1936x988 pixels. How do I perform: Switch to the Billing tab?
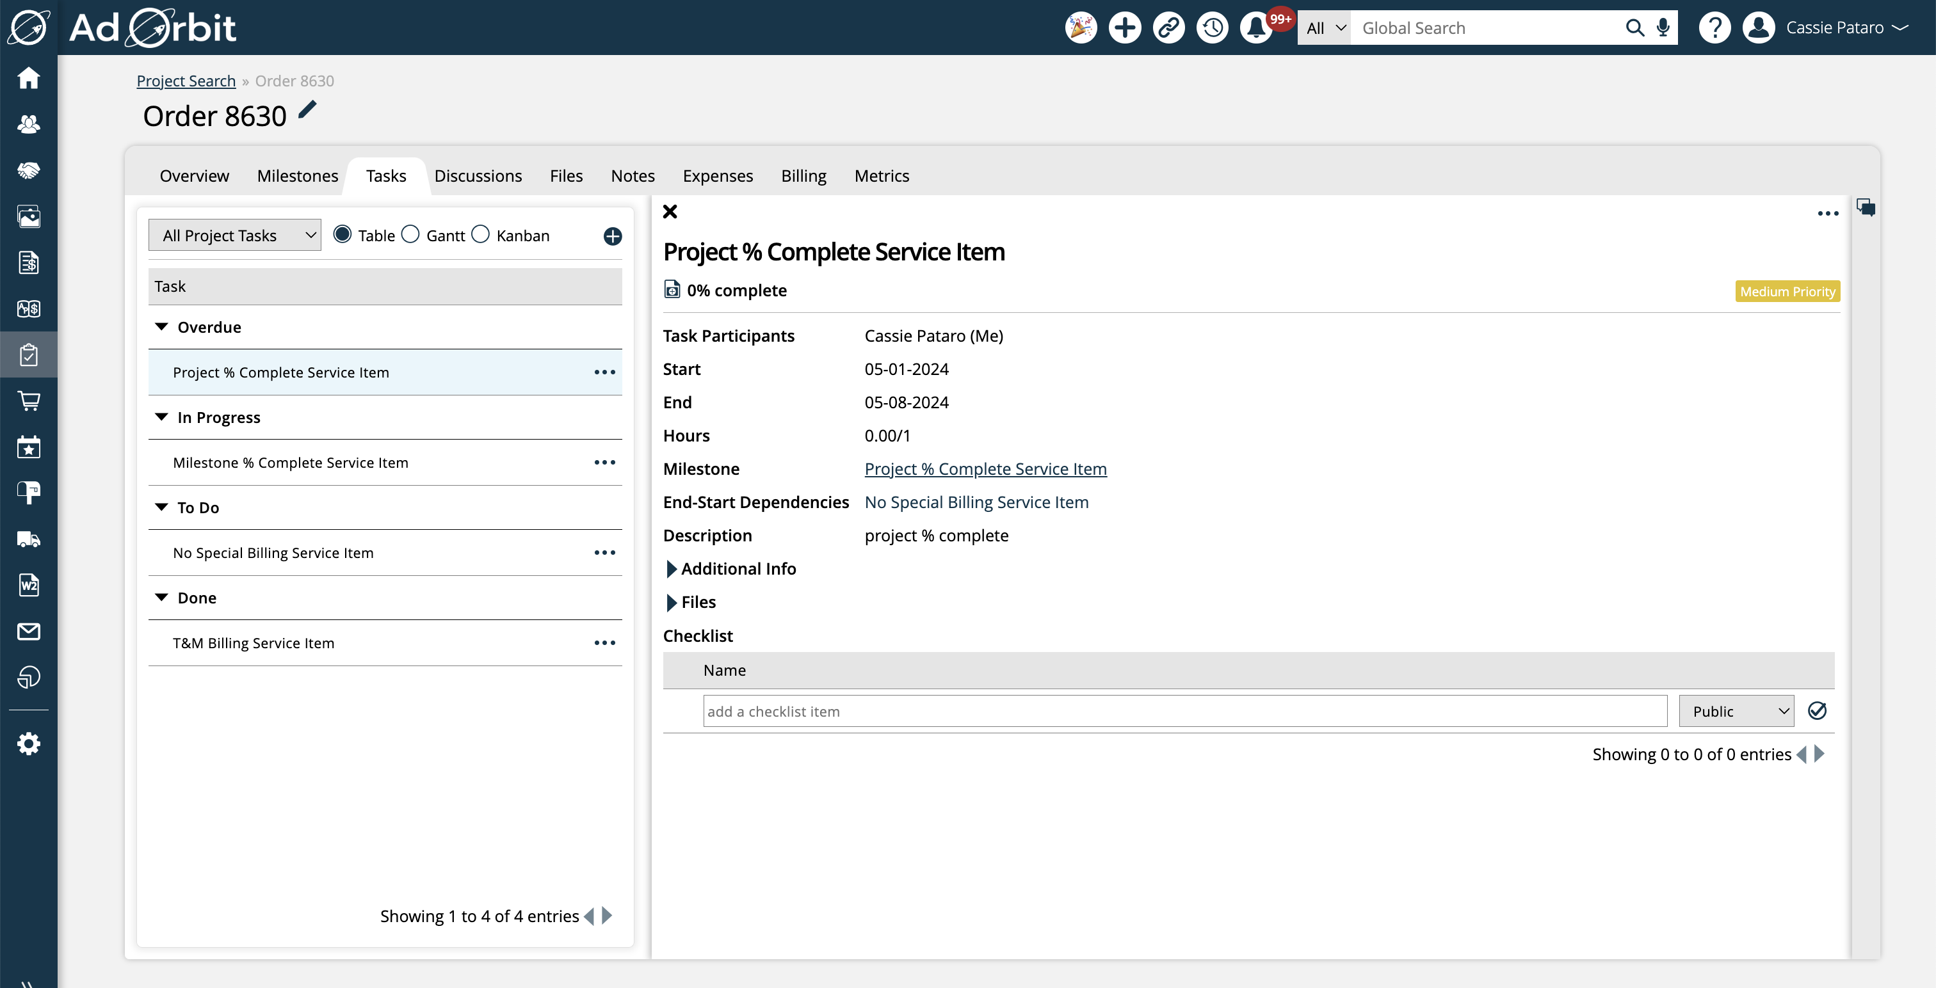[804, 175]
